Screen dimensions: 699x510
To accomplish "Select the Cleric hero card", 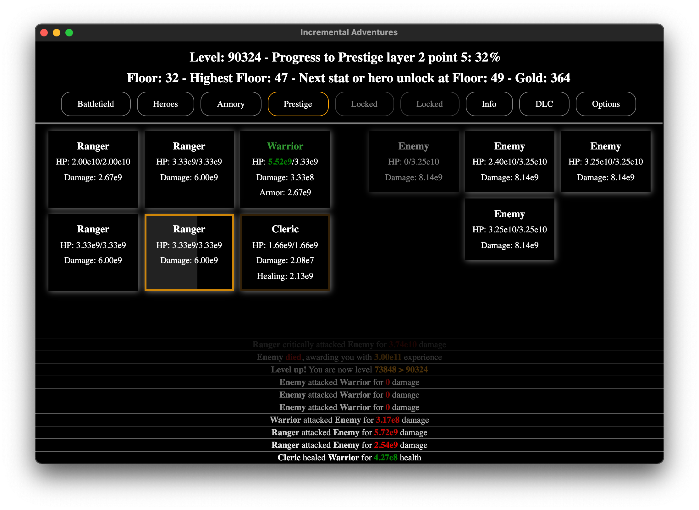I will point(285,252).
